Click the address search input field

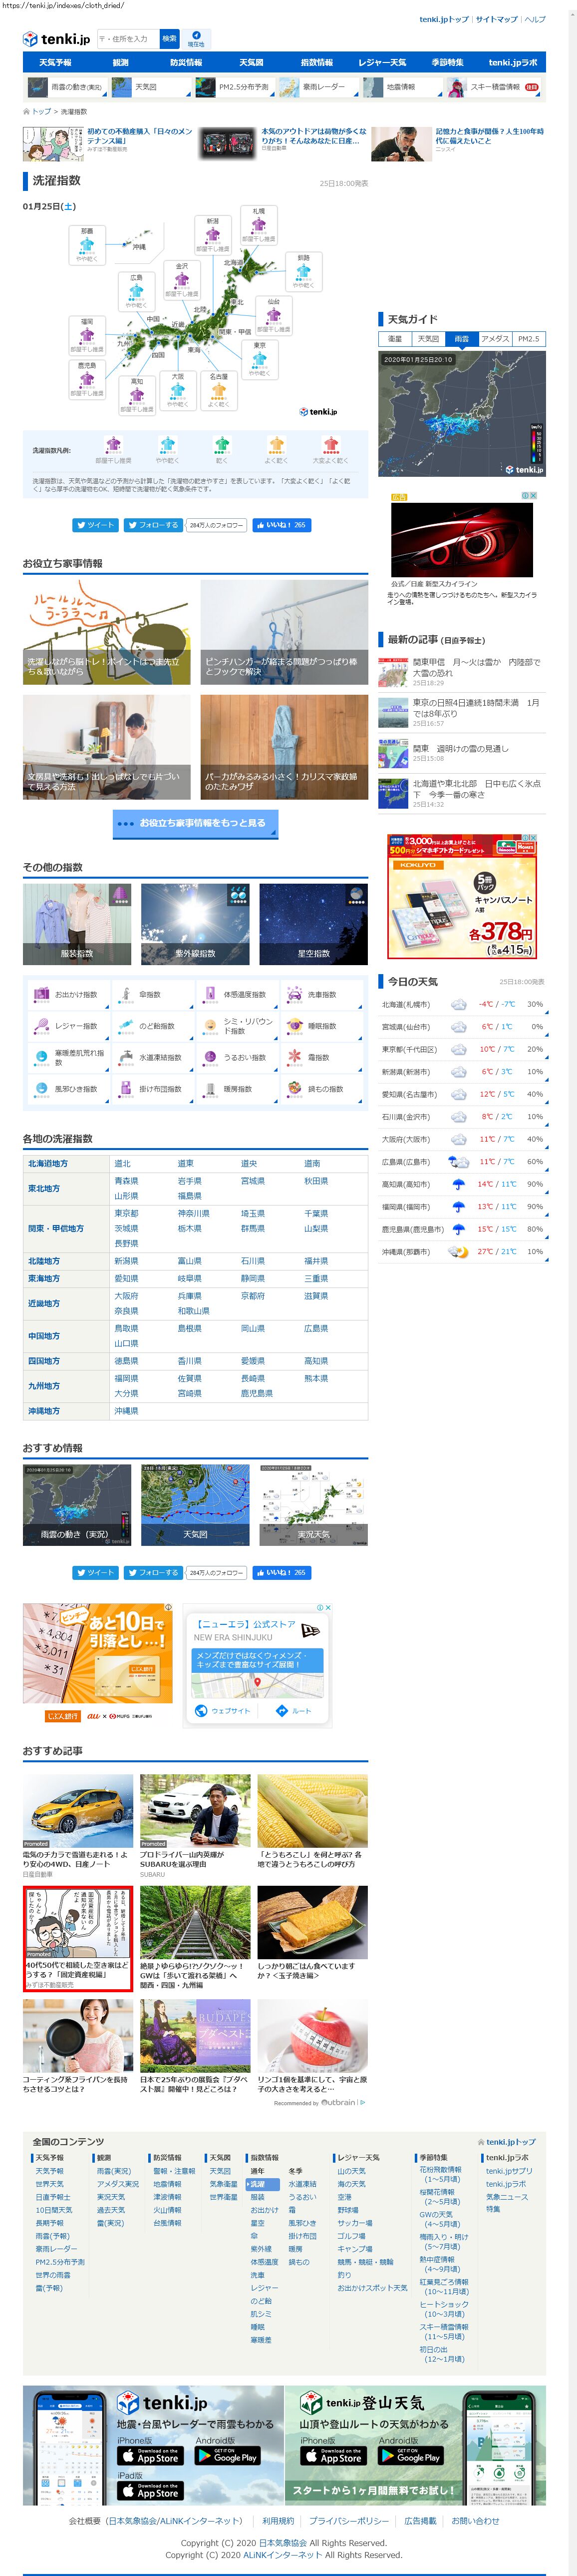pyautogui.click(x=127, y=39)
